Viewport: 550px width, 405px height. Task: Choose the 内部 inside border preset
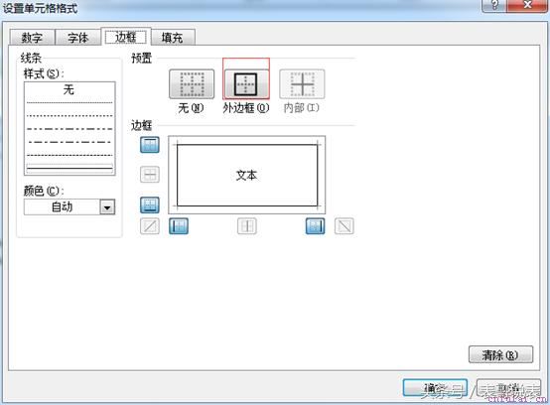pos(302,84)
